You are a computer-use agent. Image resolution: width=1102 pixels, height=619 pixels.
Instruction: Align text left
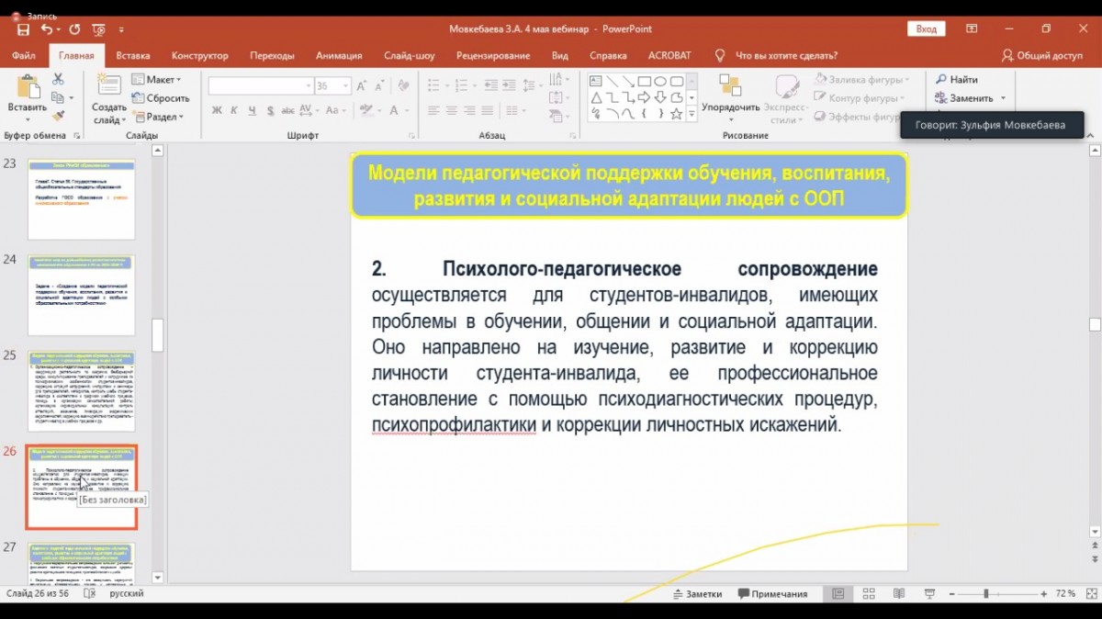pyautogui.click(x=433, y=110)
